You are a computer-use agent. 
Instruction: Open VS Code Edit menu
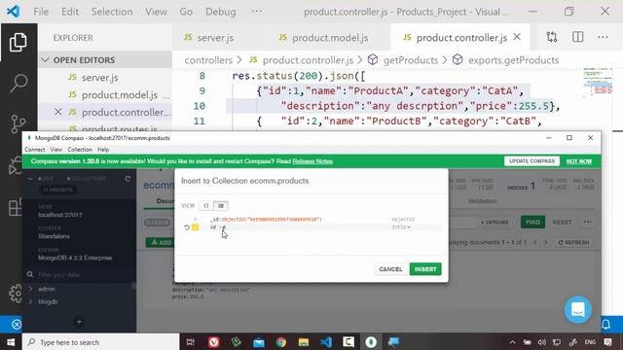[x=70, y=12]
